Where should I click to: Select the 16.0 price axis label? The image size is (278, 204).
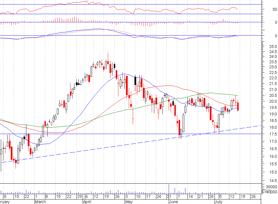273,156
